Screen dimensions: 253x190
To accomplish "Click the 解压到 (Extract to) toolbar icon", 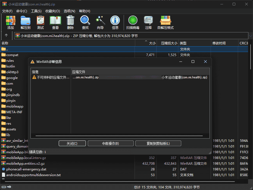I will click(26, 22).
